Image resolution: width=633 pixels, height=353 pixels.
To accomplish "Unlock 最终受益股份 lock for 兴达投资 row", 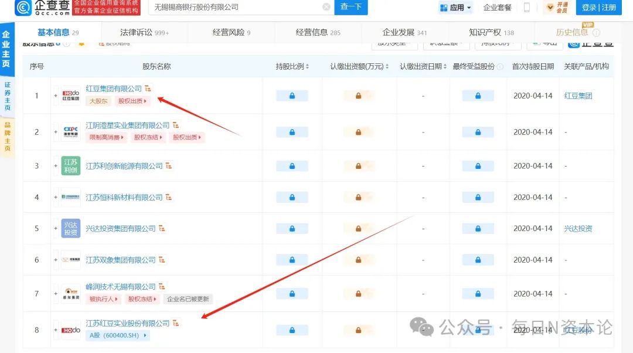I will [478, 228].
